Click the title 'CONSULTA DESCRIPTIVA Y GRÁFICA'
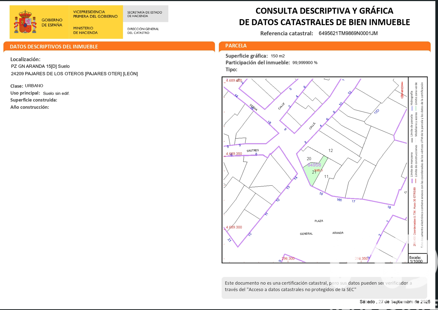Screen dimensions: 438x310 [x=324, y=11]
